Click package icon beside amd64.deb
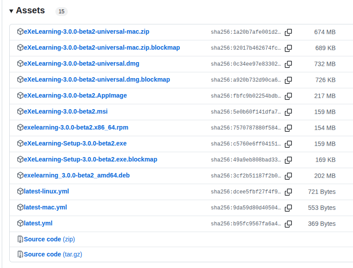353x268 pixels. (x=20, y=175)
